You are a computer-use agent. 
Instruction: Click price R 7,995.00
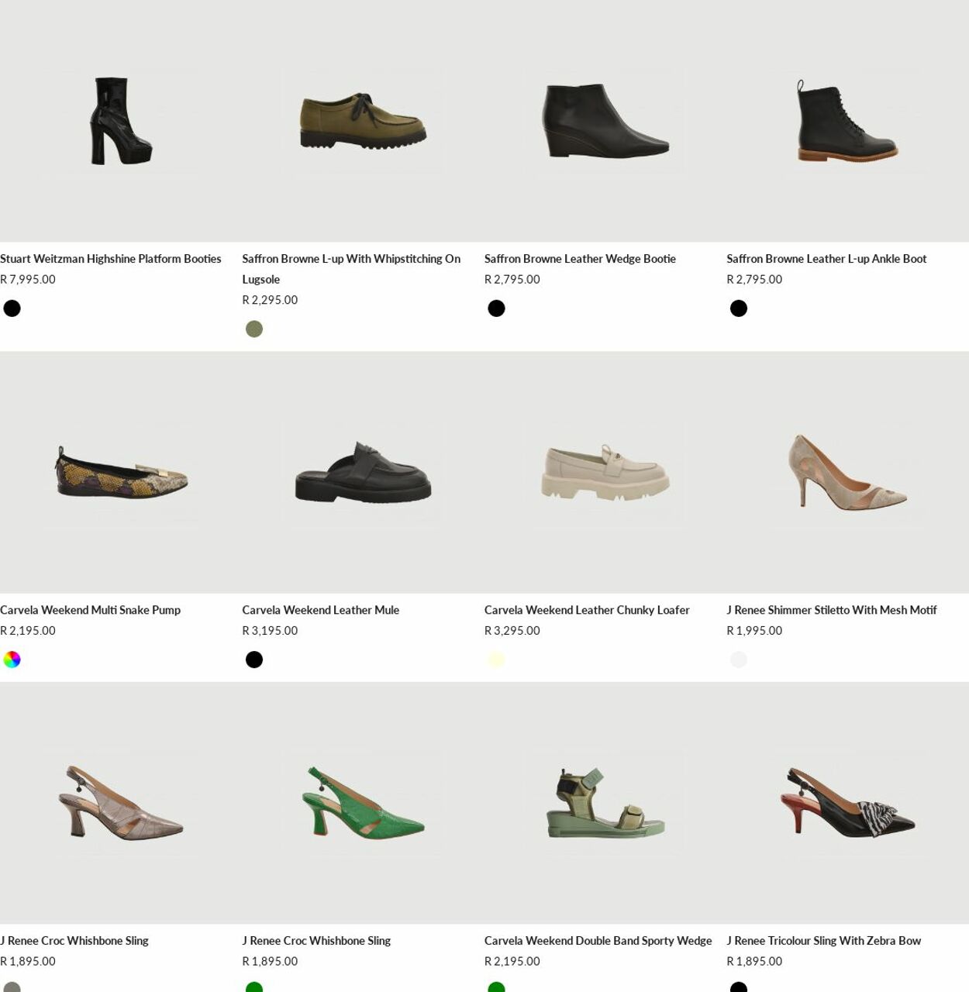pos(28,280)
